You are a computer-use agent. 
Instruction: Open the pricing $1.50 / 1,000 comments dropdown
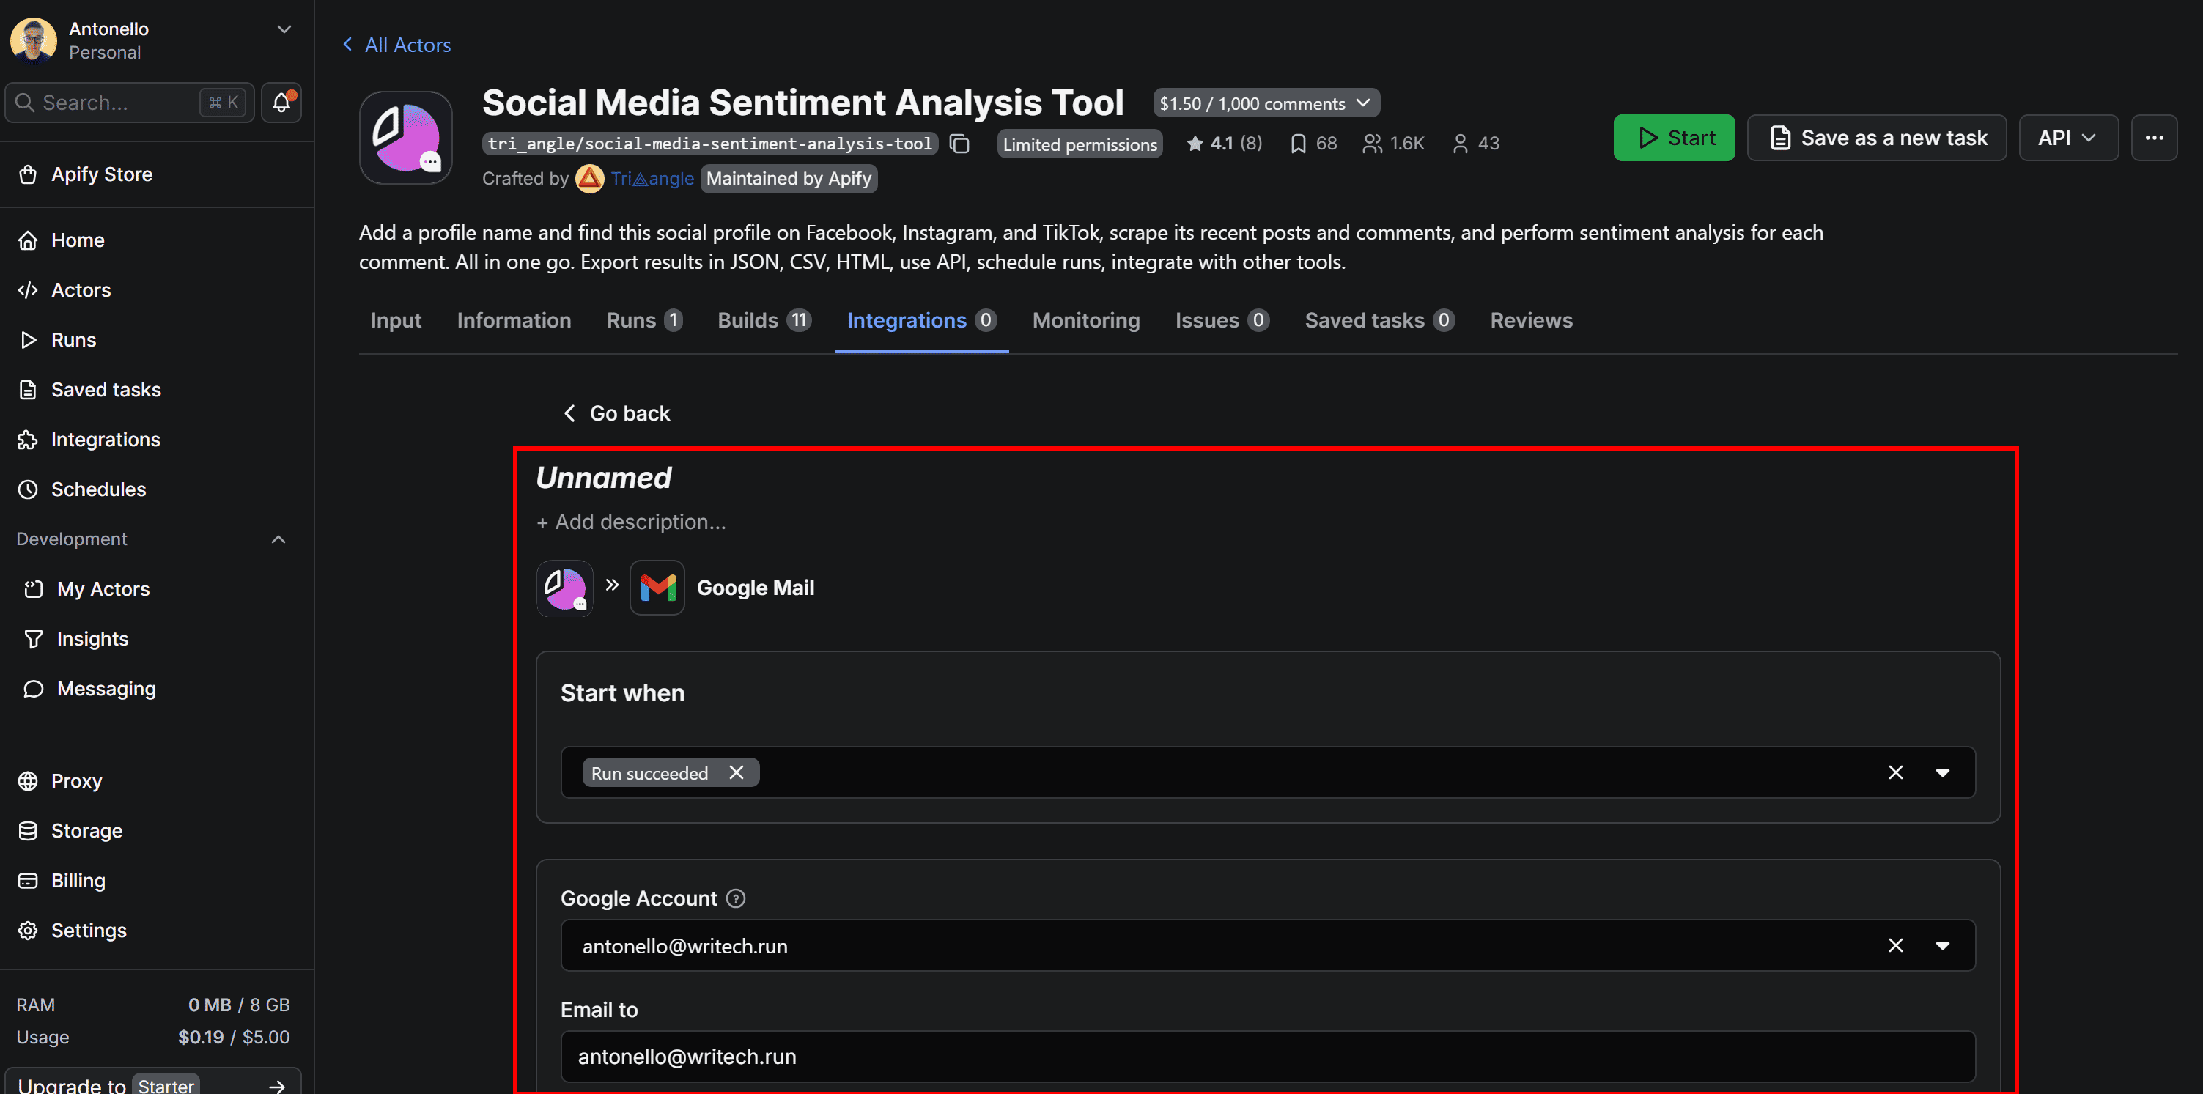(x=1265, y=103)
